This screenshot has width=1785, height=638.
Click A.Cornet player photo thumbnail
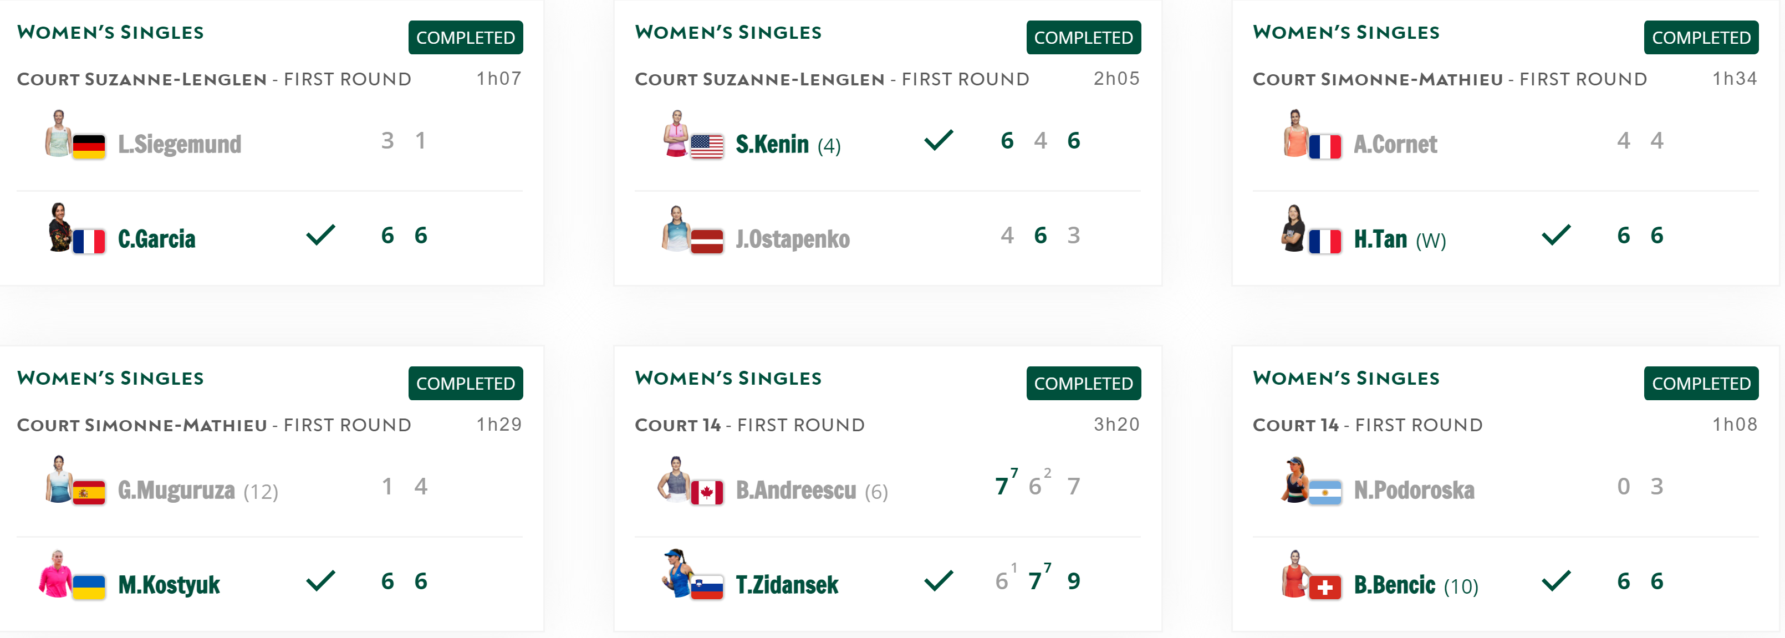click(1294, 133)
